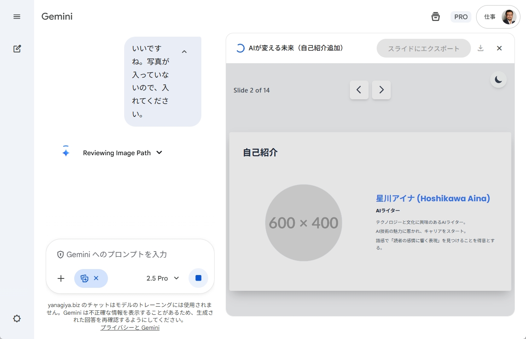Stop Gemini's response generation

click(x=198, y=278)
